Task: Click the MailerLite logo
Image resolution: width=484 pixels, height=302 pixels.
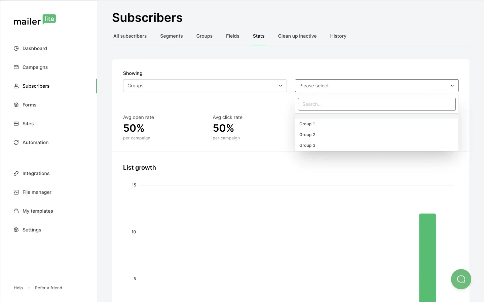Action: [x=35, y=20]
